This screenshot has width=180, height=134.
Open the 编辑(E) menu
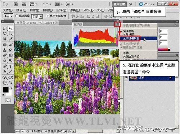point(21,10)
